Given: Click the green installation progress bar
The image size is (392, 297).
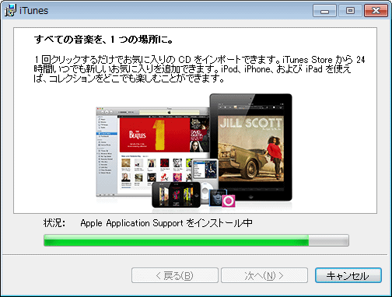Looking at the screenshot, I should coord(196,240).
